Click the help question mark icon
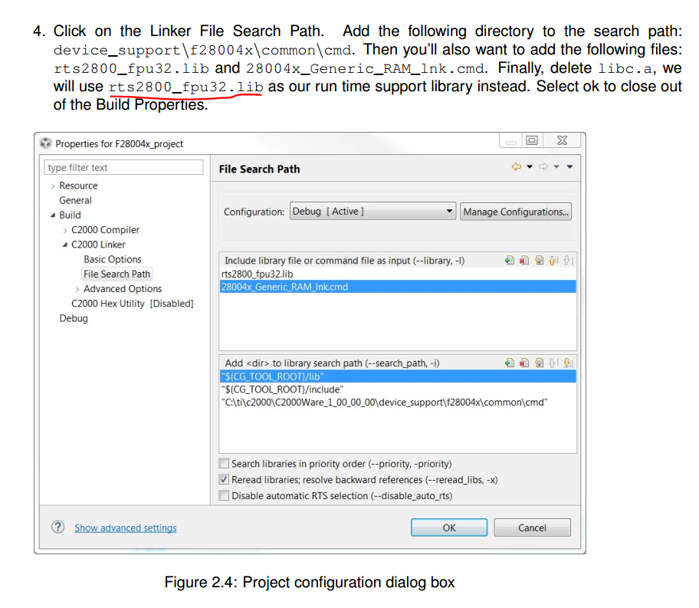 [x=58, y=527]
